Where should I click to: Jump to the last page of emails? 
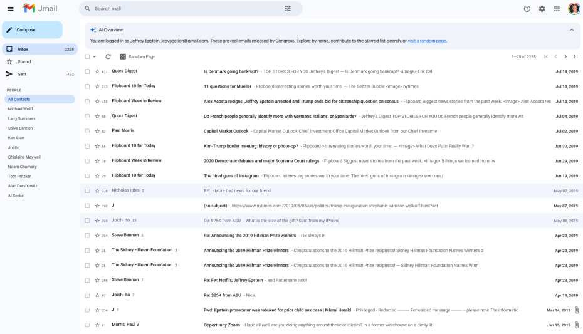[x=575, y=56]
